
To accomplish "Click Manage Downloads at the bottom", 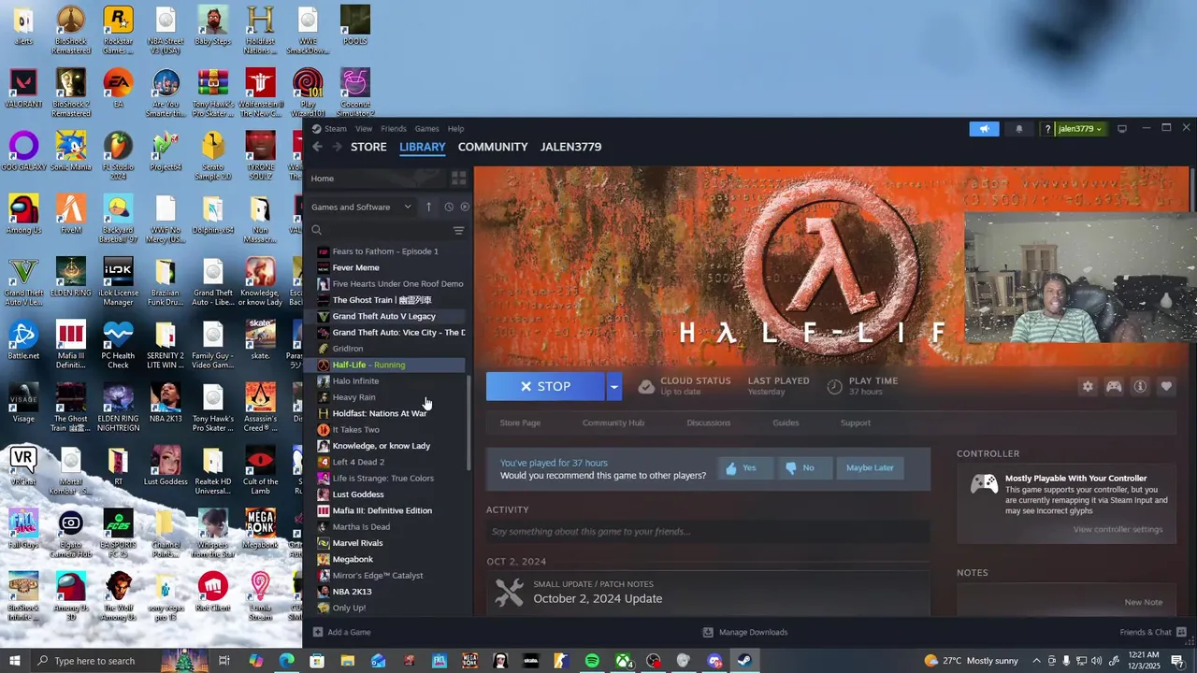I will 745,632.
